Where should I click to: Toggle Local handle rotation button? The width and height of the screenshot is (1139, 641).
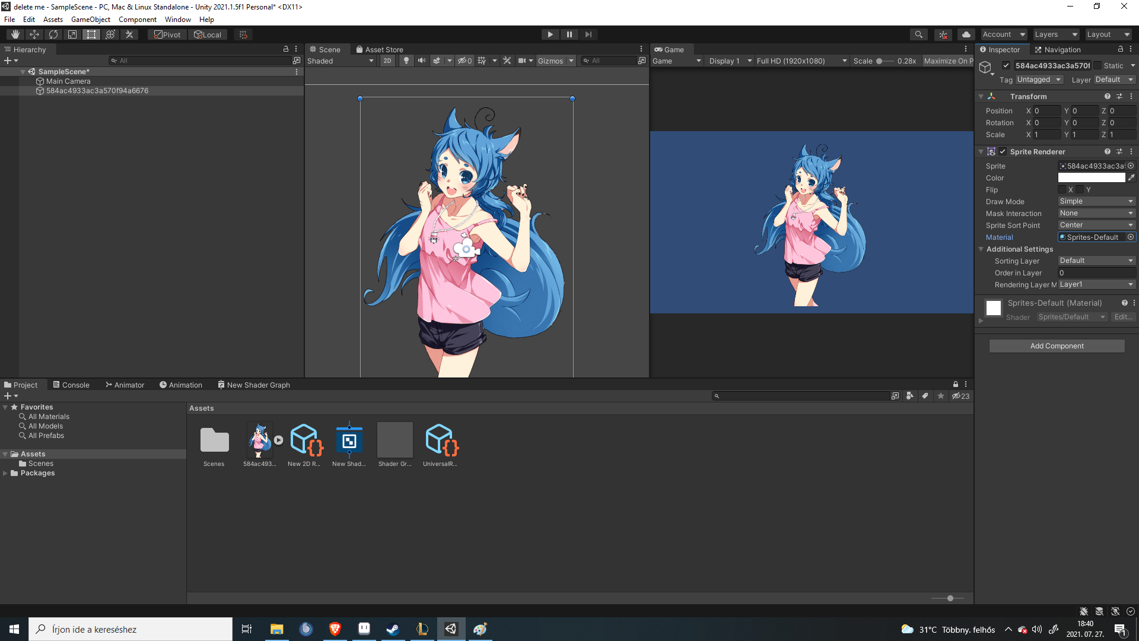(x=208, y=34)
